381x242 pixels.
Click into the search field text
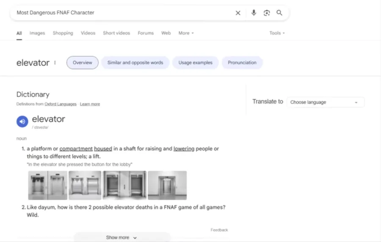pyautogui.click(x=55, y=13)
